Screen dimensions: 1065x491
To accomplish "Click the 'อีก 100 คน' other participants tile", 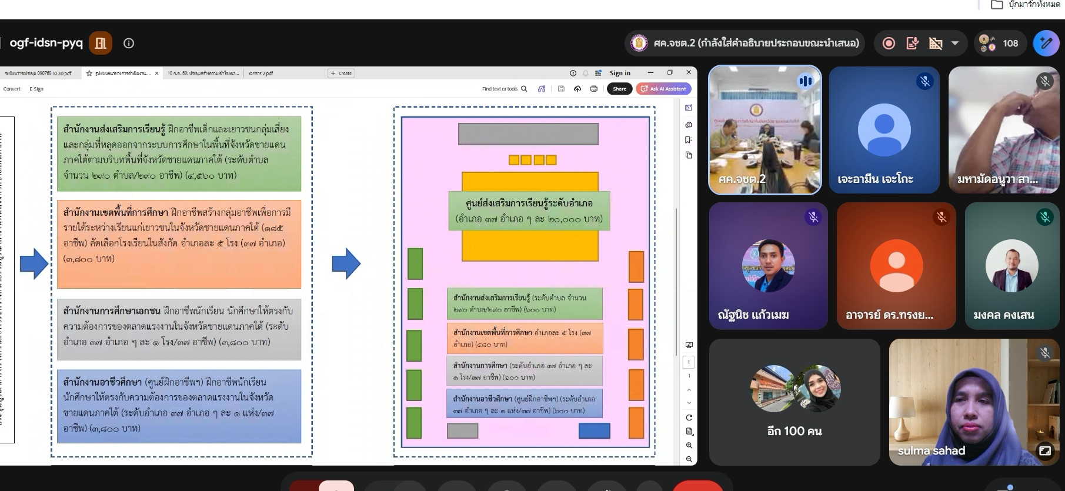I will coord(794,402).
